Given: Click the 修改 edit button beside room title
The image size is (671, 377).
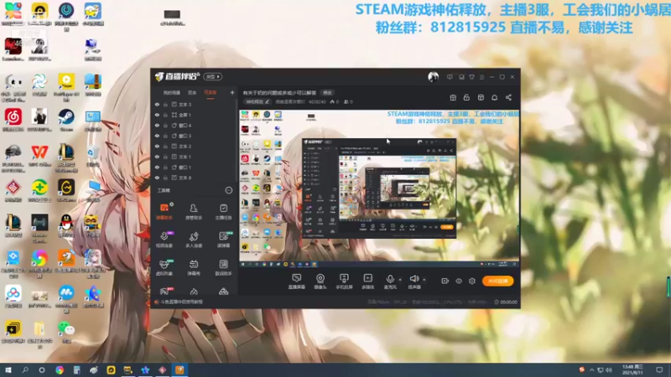Looking at the screenshot, I should coord(327,93).
